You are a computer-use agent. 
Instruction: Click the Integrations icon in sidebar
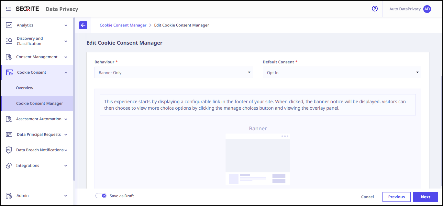tap(9, 166)
